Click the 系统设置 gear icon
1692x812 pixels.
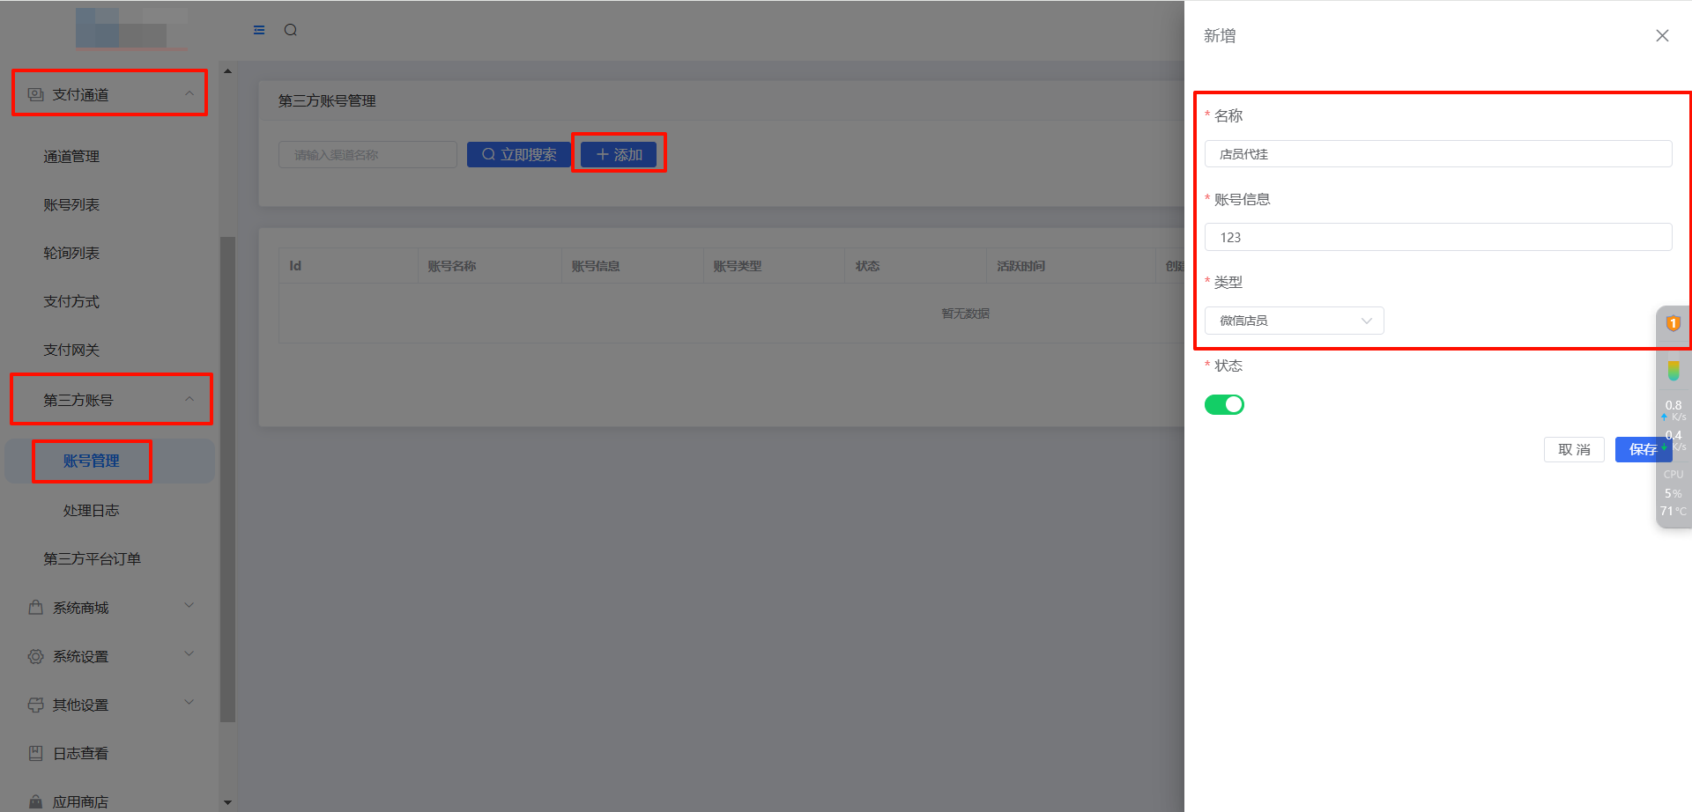point(35,656)
